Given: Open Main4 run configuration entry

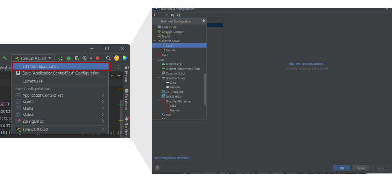Looking at the screenshot, I should [60, 115].
